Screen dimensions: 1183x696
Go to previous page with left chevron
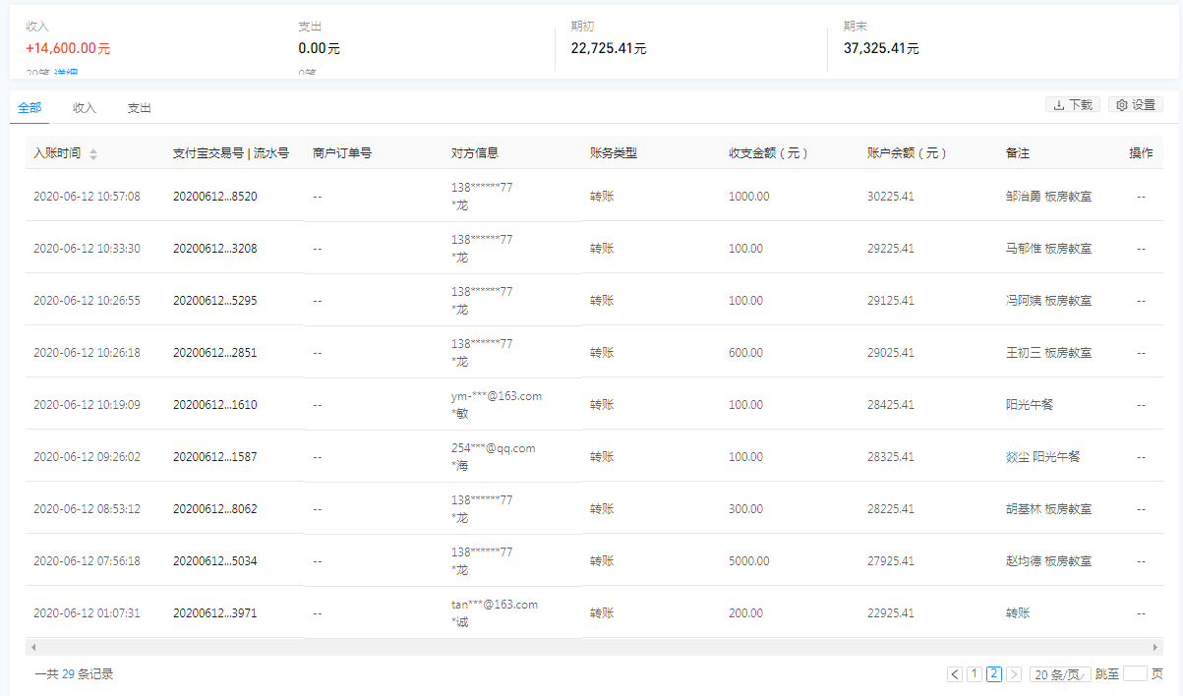coord(955,674)
